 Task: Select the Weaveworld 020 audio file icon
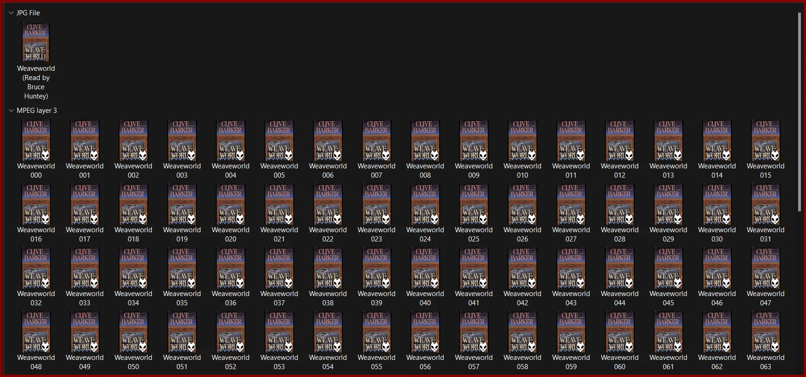tap(231, 204)
